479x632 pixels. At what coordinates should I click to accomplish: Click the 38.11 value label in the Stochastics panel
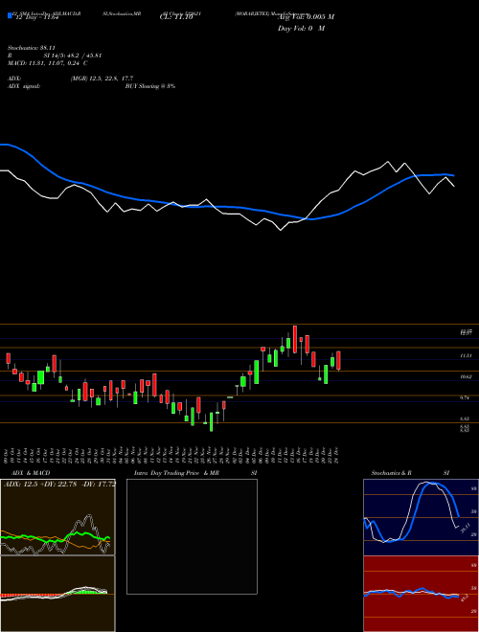pyautogui.click(x=465, y=528)
